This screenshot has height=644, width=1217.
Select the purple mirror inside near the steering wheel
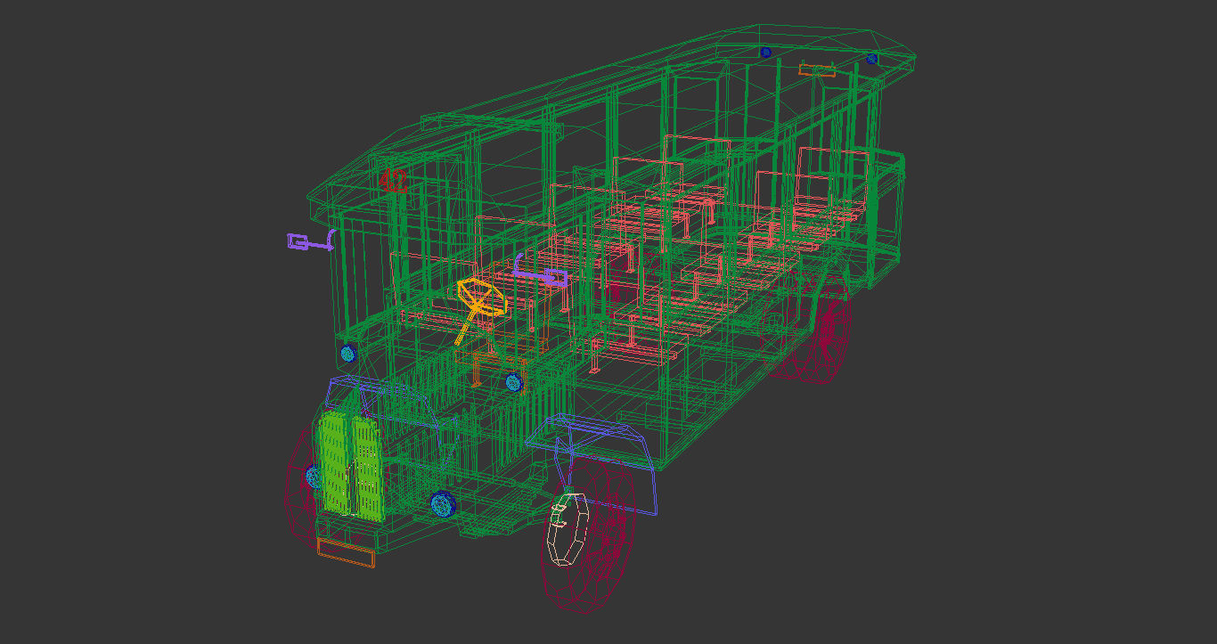click(x=541, y=271)
